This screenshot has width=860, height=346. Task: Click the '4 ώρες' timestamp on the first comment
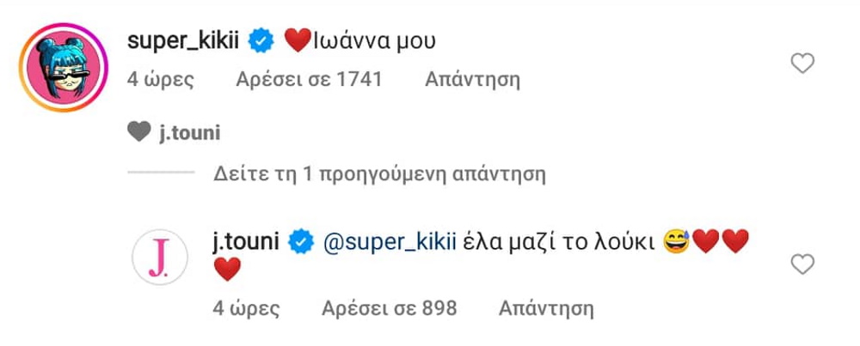tap(160, 81)
